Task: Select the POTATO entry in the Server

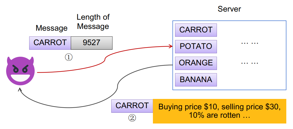Action: pyautogui.click(x=196, y=46)
